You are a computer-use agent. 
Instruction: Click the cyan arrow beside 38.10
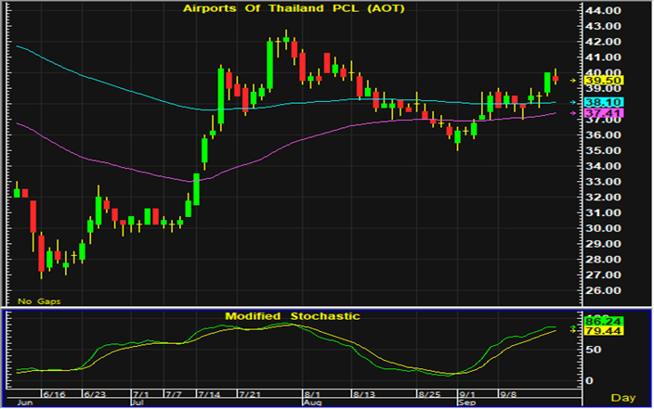(572, 102)
